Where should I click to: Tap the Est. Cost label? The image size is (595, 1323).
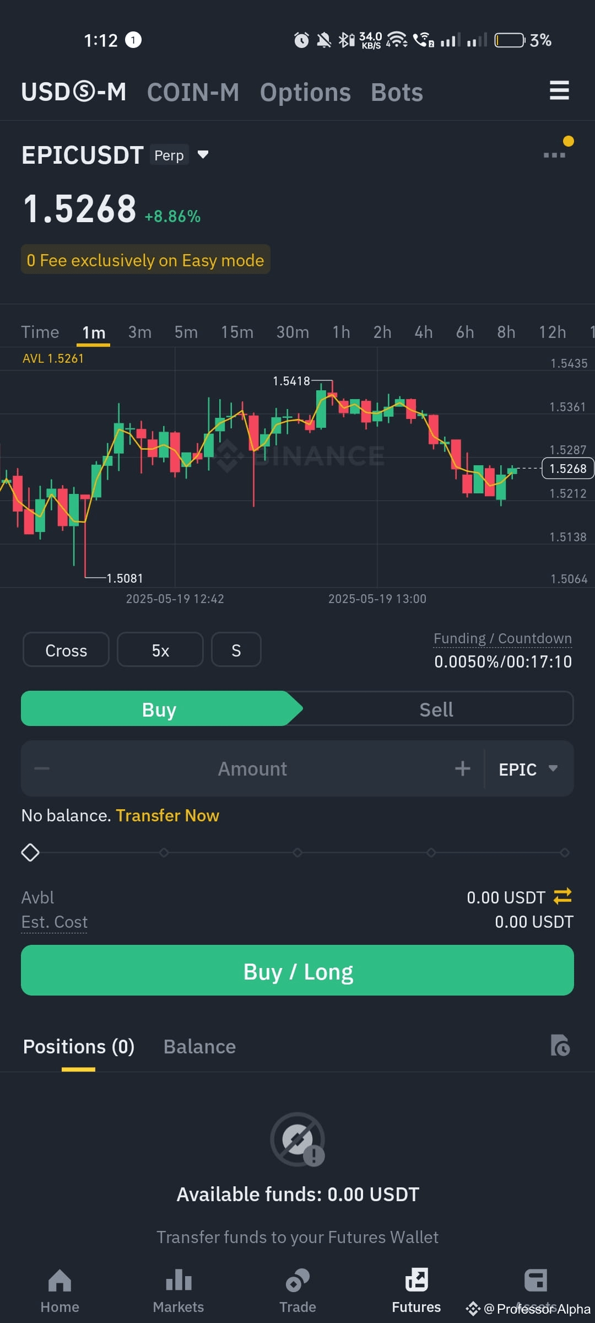pyautogui.click(x=54, y=922)
